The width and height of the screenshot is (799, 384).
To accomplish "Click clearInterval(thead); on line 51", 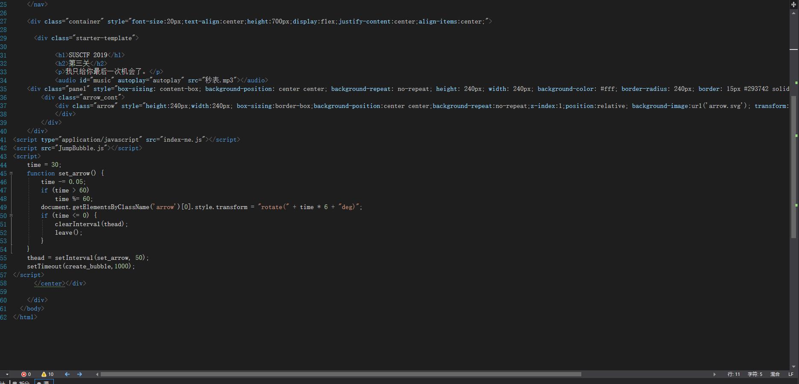I will [x=91, y=224].
